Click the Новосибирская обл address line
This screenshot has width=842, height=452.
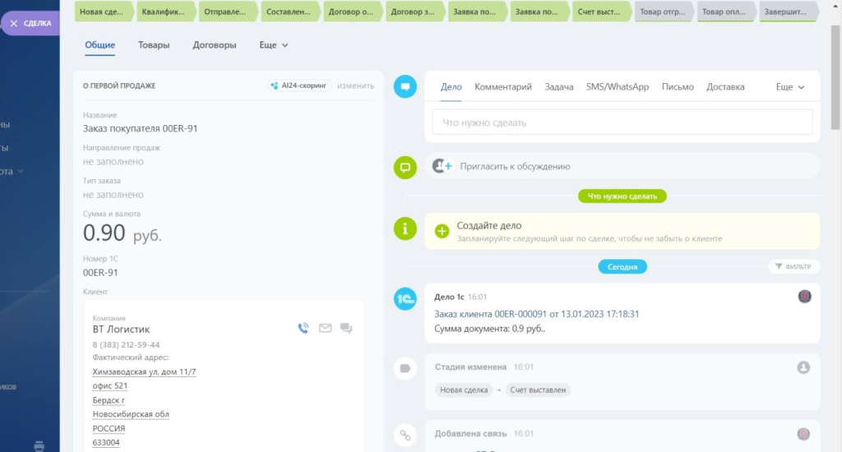pyautogui.click(x=131, y=414)
